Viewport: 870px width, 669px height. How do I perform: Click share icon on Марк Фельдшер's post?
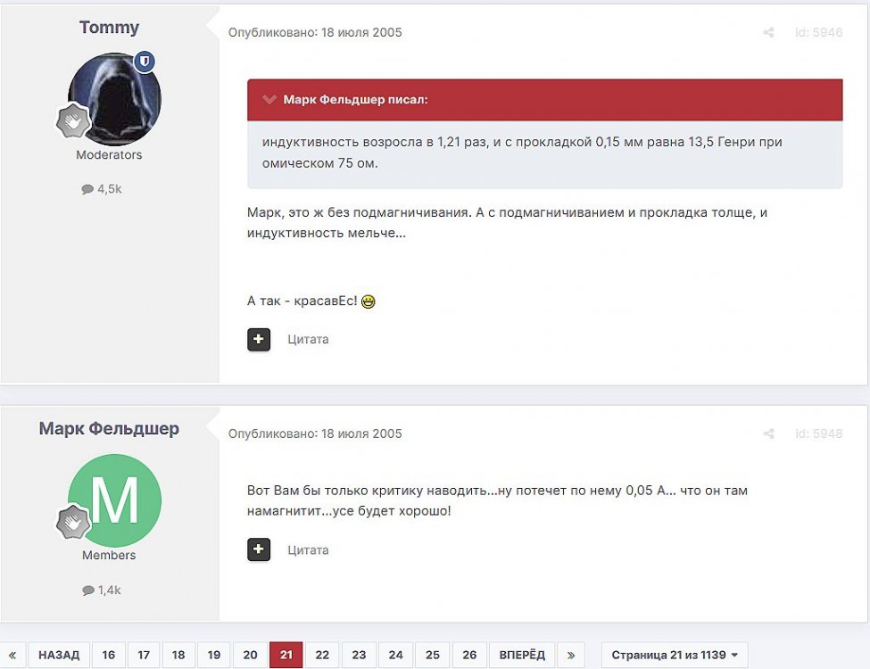(x=768, y=434)
